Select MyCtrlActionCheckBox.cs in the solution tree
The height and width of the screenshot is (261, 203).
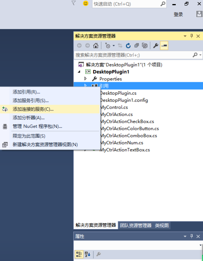click(x=127, y=122)
